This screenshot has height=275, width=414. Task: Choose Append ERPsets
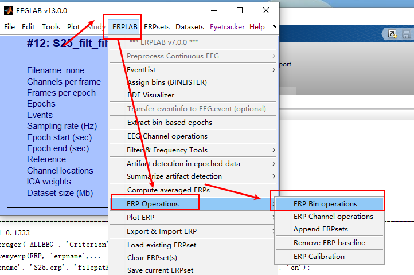click(x=329, y=229)
